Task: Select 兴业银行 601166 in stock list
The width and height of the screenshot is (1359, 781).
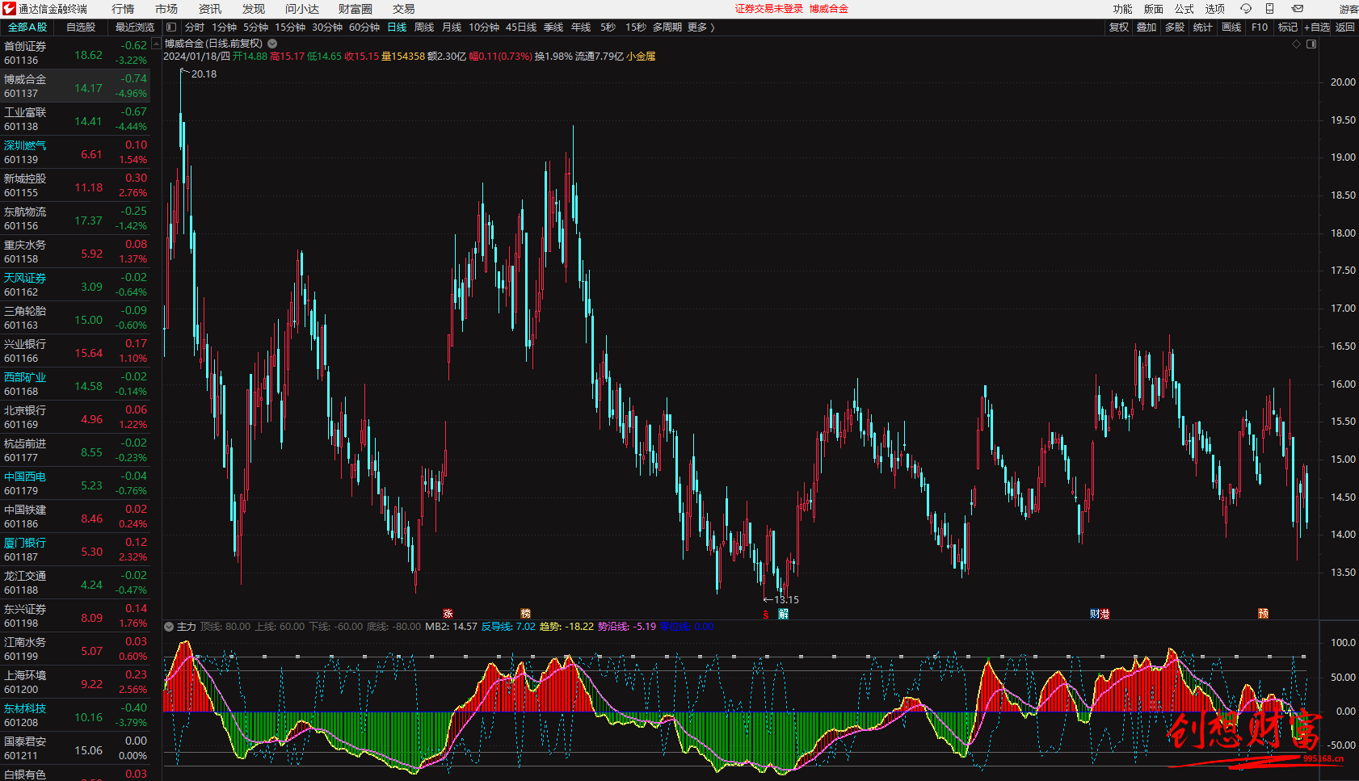Action: [75, 351]
